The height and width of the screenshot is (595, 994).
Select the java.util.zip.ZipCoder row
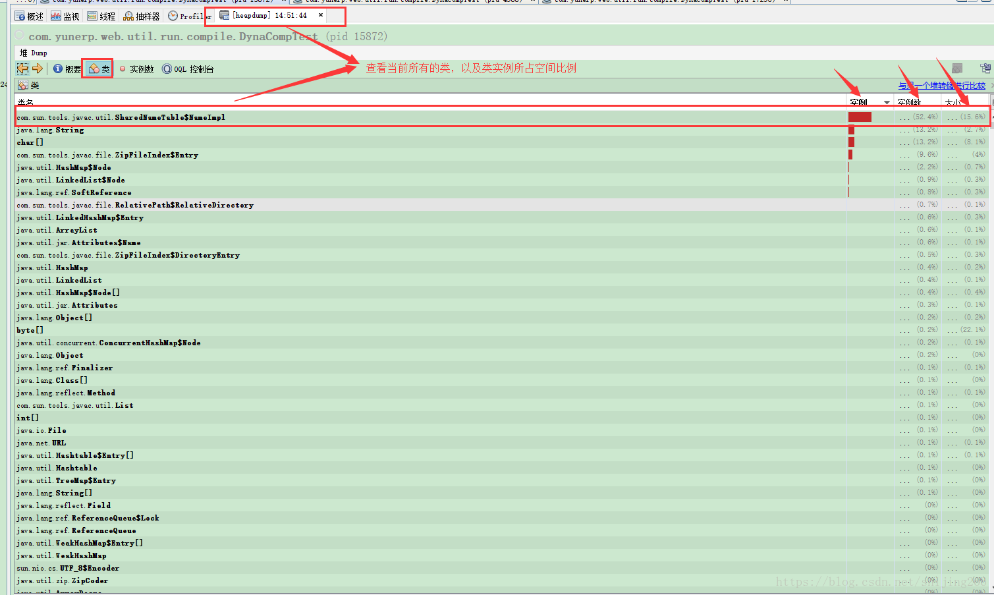[503, 581]
